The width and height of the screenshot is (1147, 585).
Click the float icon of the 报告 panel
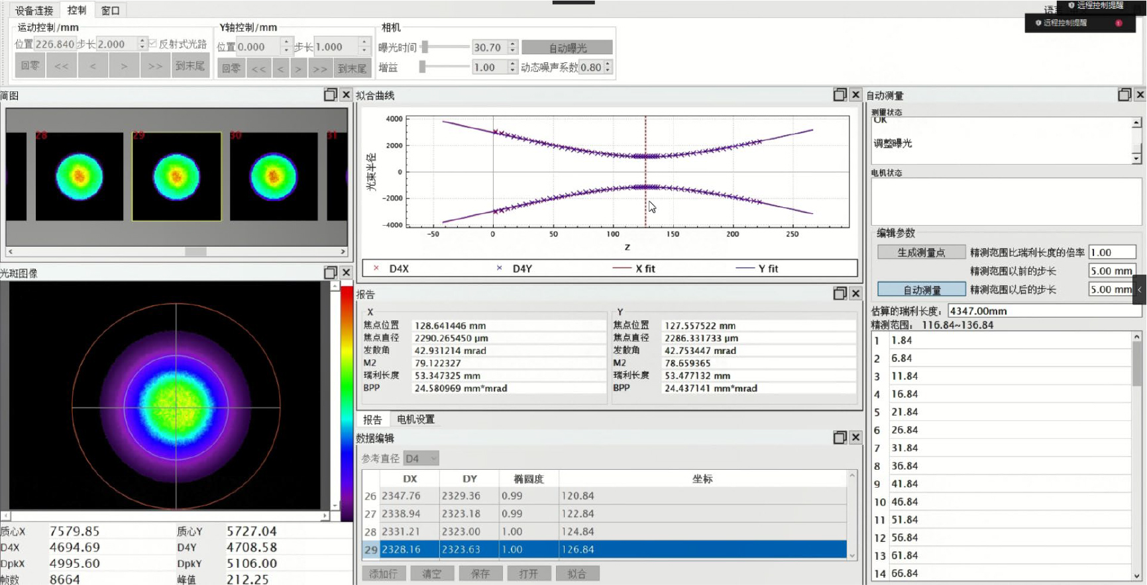[x=840, y=293]
